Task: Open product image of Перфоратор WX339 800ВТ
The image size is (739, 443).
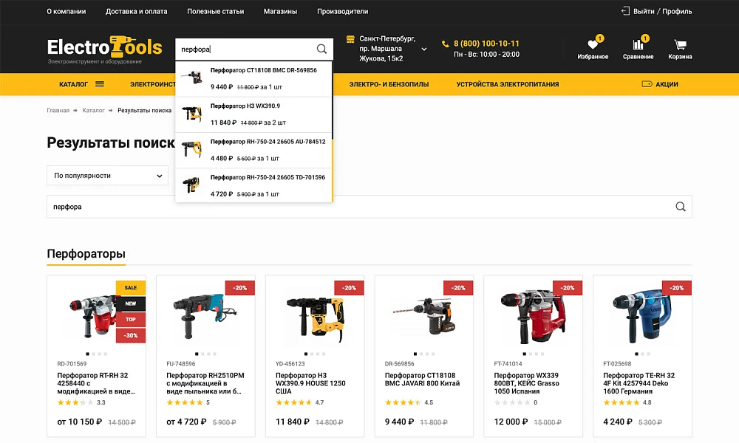Action: click(533, 316)
